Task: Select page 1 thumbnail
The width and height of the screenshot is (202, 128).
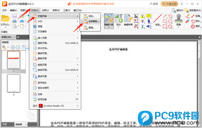Action: point(14,60)
